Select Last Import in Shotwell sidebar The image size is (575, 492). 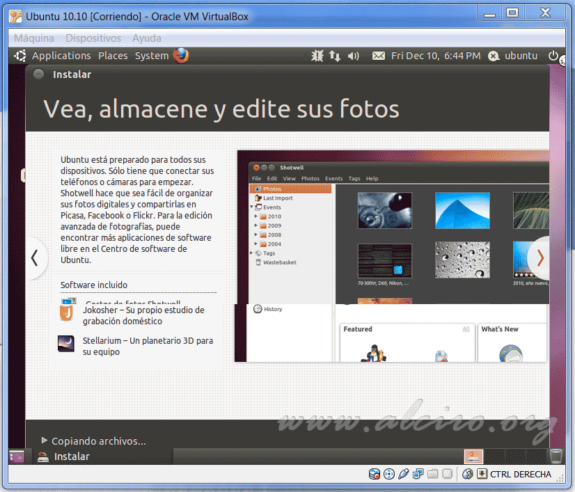point(278,198)
